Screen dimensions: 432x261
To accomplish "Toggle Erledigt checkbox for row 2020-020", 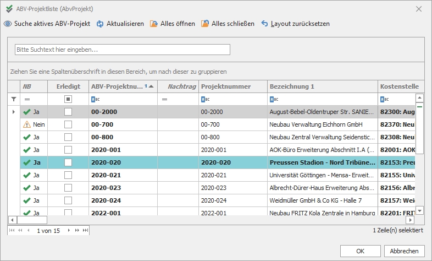I will pos(68,162).
